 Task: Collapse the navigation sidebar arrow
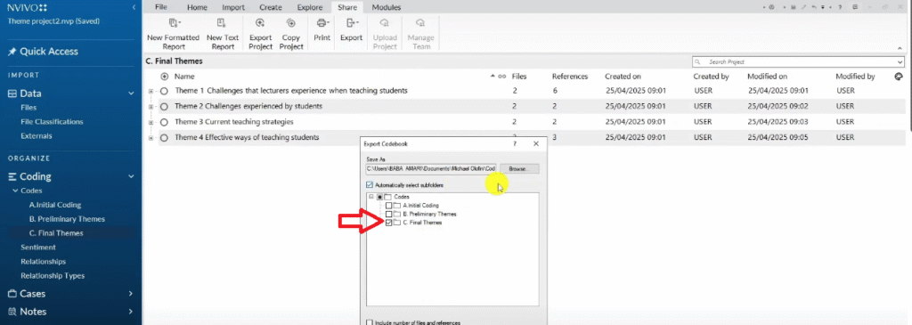click(134, 7)
